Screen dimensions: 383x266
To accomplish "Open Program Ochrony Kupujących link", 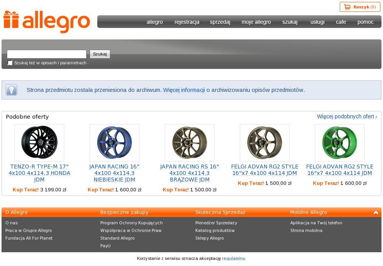I will 131,223.
